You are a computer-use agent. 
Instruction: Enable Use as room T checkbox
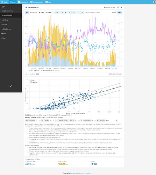click(x=58, y=120)
